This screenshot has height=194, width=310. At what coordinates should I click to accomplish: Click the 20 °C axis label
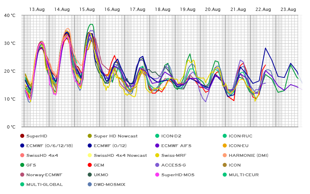click(10, 71)
